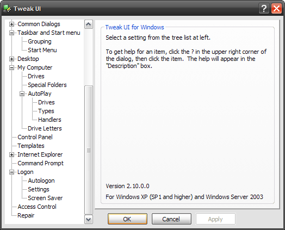Collapse the Taskbar and Start menu node

click(11, 33)
